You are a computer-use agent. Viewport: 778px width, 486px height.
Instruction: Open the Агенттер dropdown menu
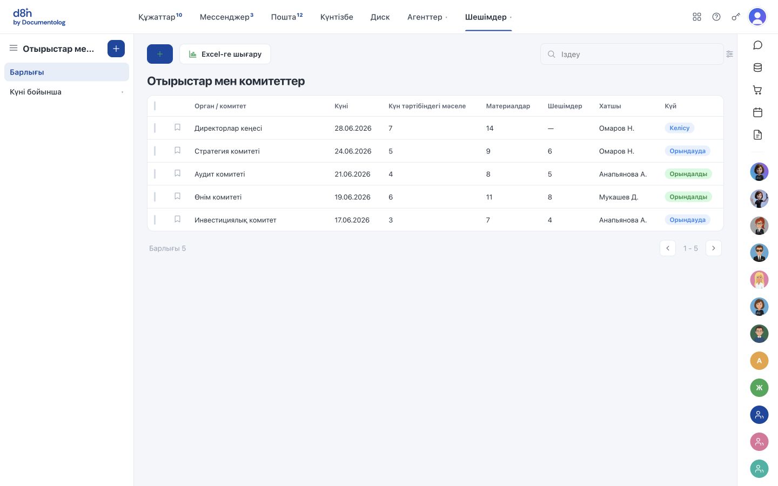click(427, 17)
